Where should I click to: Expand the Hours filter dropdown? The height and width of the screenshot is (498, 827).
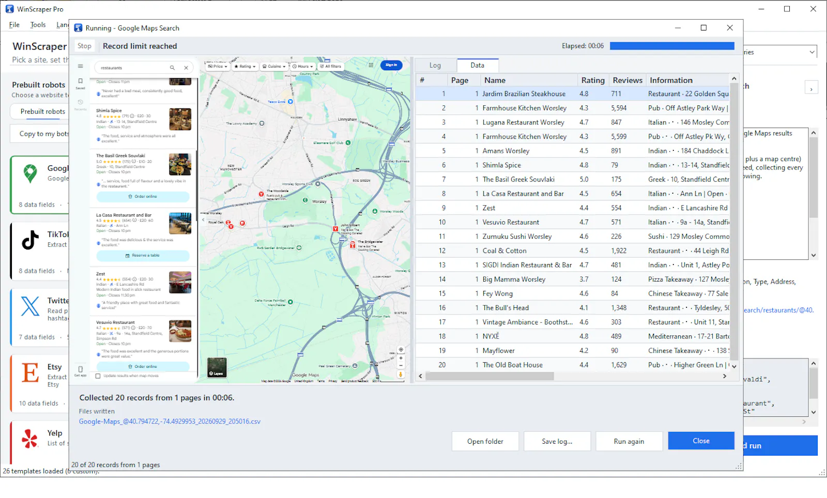[302, 66]
